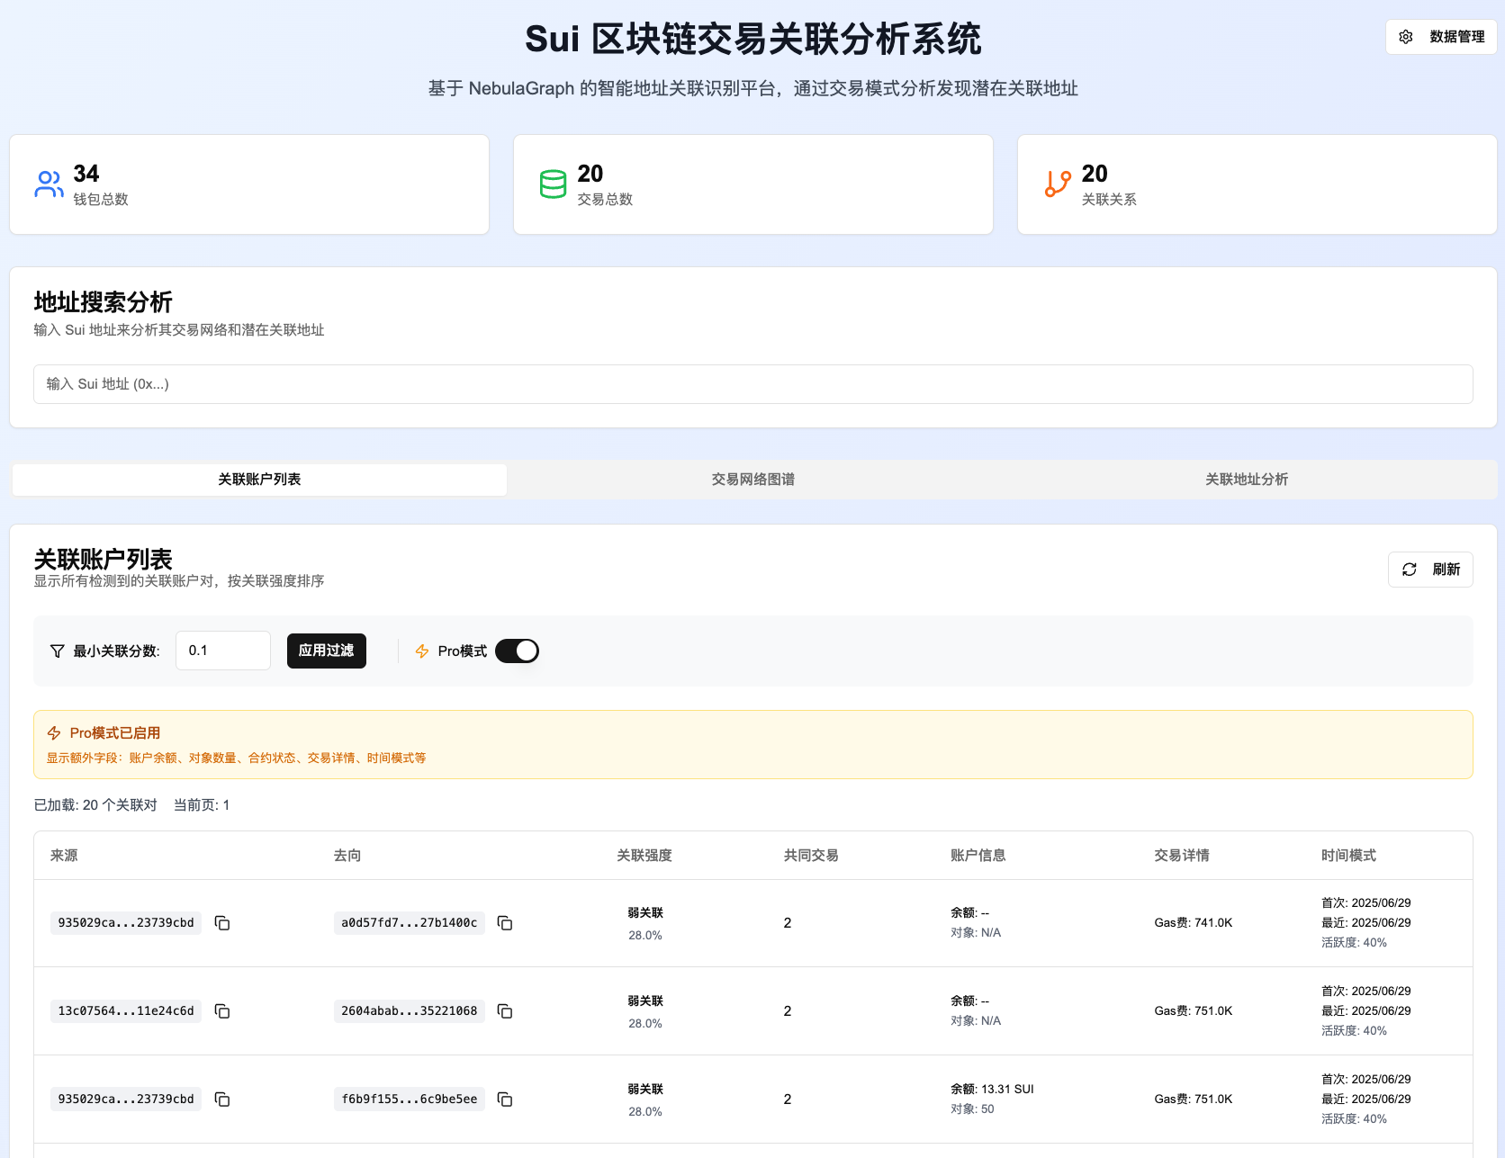Focus the 最小关联分数 input field
1505x1158 pixels.
click(x=223, y=651)
